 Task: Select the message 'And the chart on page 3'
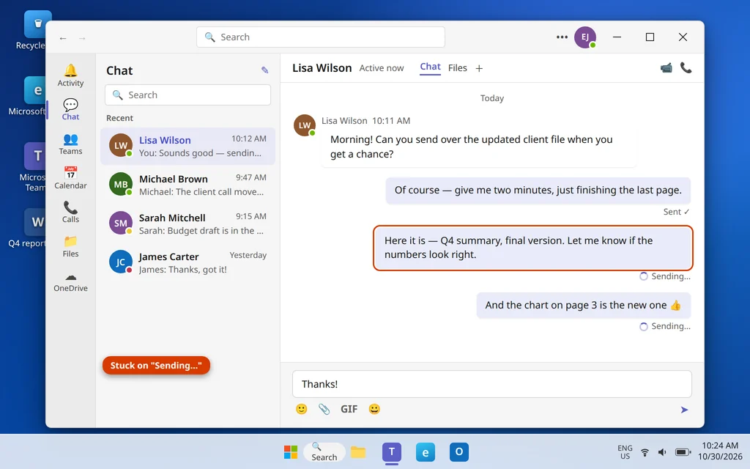pos(584,306)
